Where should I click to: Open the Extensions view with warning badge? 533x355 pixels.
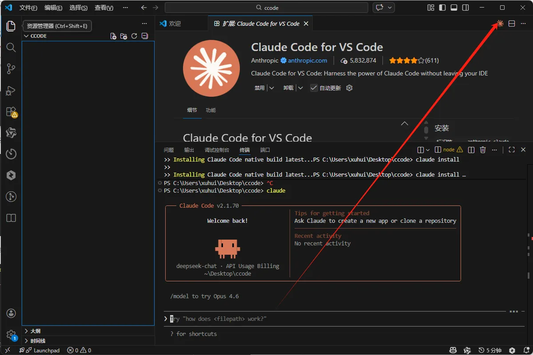11,112
